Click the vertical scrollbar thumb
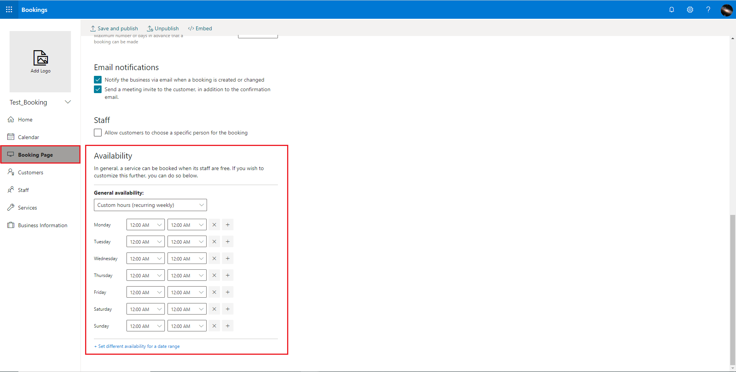The width and height of the screenshot is (736, 372). click(733, 290)
